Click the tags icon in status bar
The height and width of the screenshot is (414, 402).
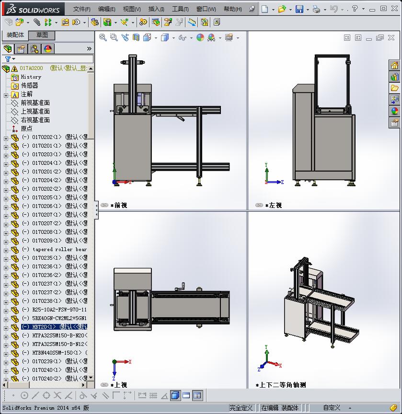tap(393, 408)
